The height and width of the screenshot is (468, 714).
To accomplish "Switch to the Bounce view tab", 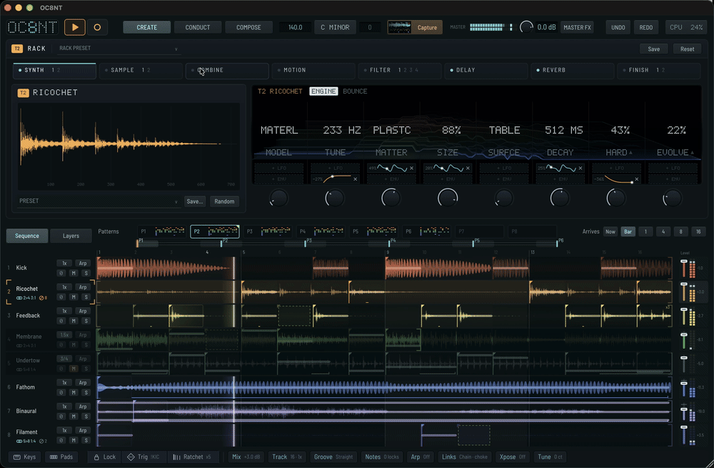I will [x=355, y=91].
